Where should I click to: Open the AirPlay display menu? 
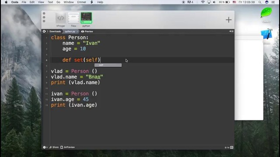[209, 2]
